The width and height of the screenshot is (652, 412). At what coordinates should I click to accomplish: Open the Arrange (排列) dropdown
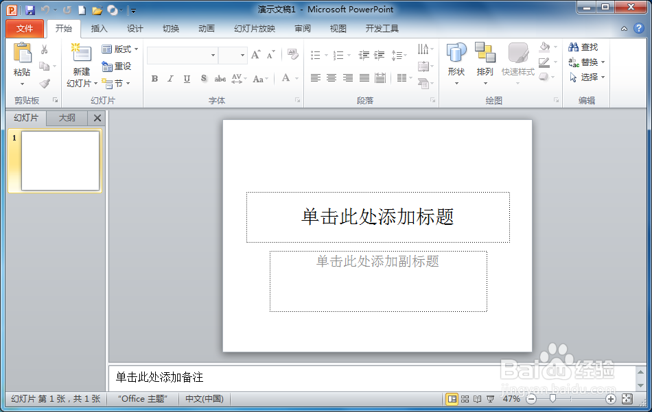click(x=485, y=64)
